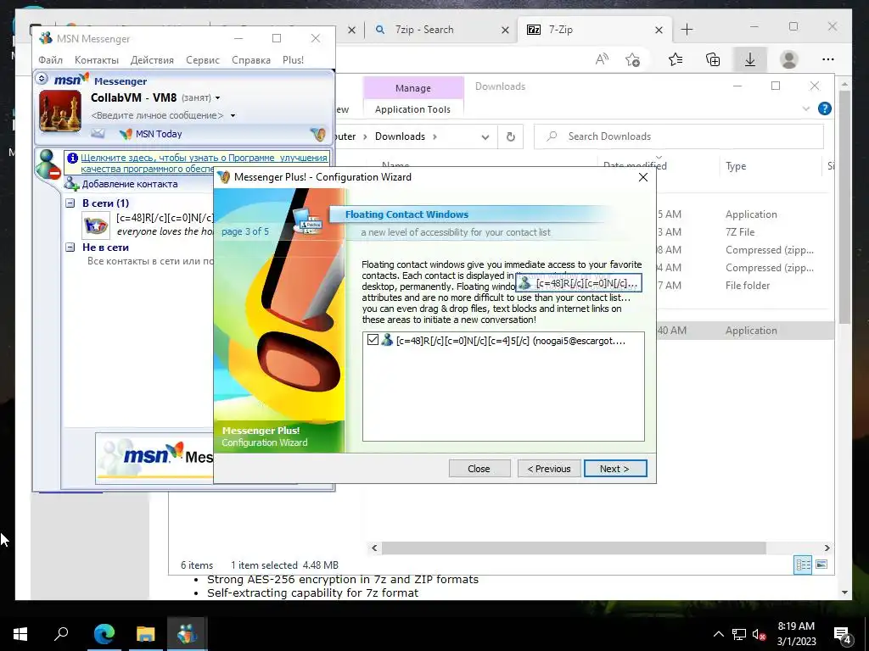Open the Manage tab in Explorer ribbon
The height and width of the screenshot is (651, 869).
pos(413,88)
